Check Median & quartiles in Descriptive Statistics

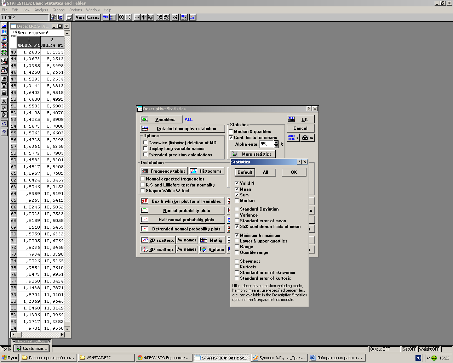(x=231, y=132)
